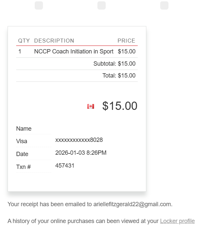Click the Visa field label
217x225 pixels.
(22, 141)
